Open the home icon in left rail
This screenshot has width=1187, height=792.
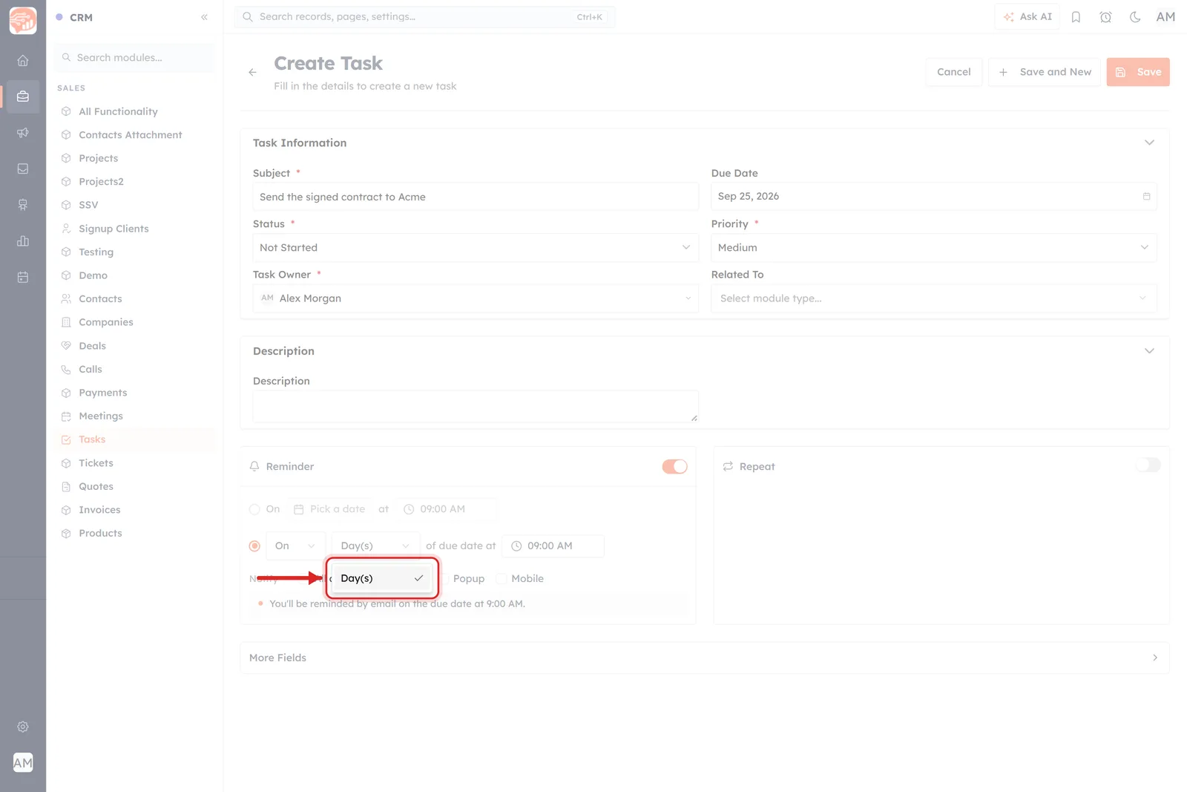coord(23,60)
